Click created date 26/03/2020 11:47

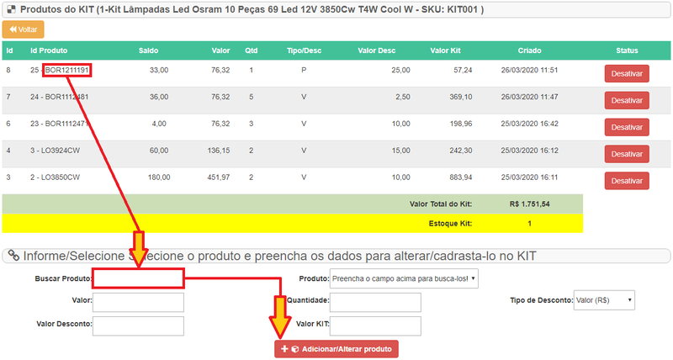pyautogui.click(x=529, y=97)
